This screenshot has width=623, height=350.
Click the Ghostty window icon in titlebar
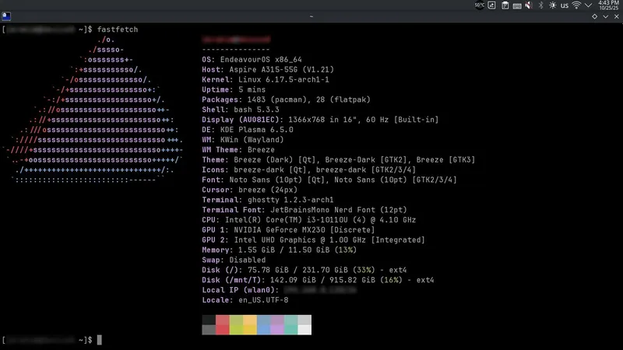[x=6, y=16]
